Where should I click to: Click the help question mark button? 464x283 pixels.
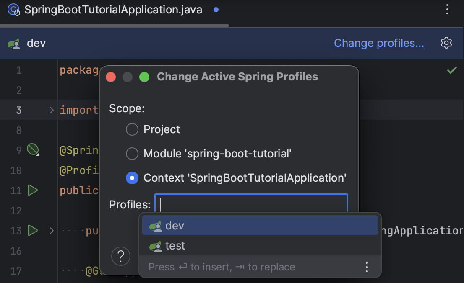pos(121,256)
